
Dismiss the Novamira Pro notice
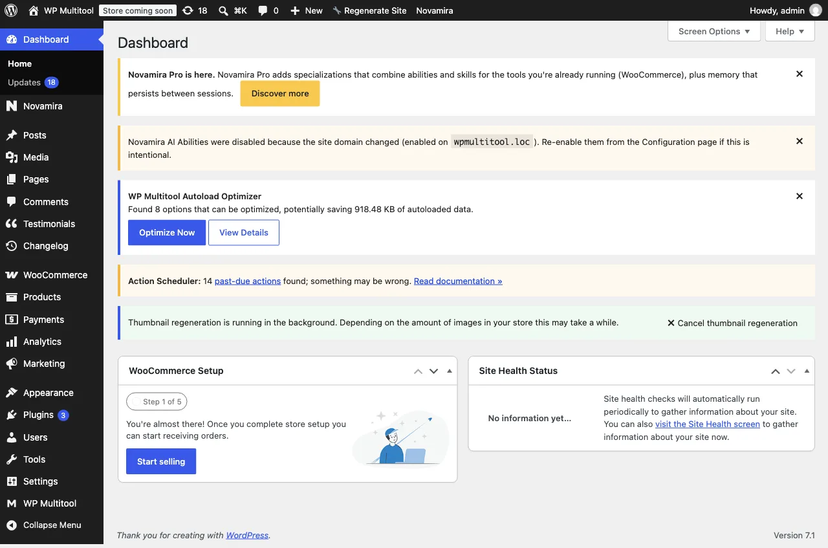point(800,74)
